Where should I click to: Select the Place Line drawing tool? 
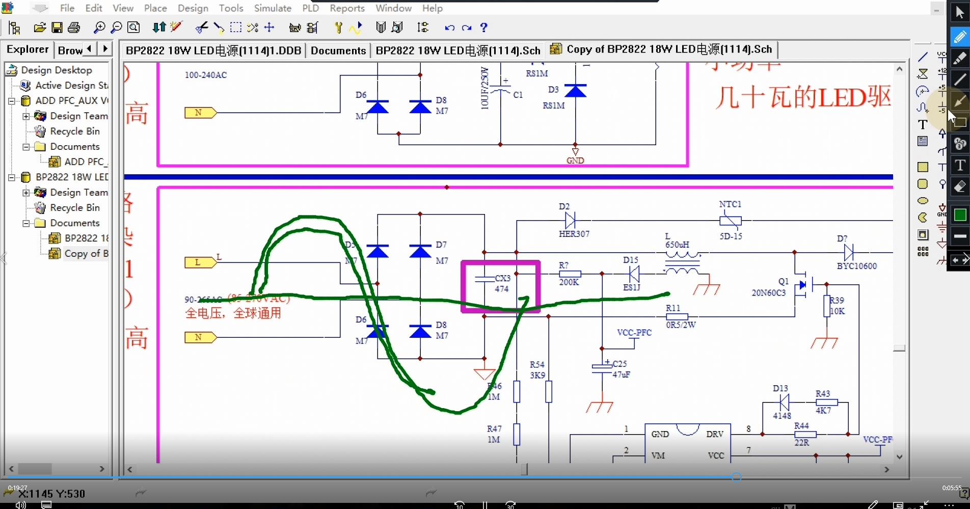click(x=923, y=57)
